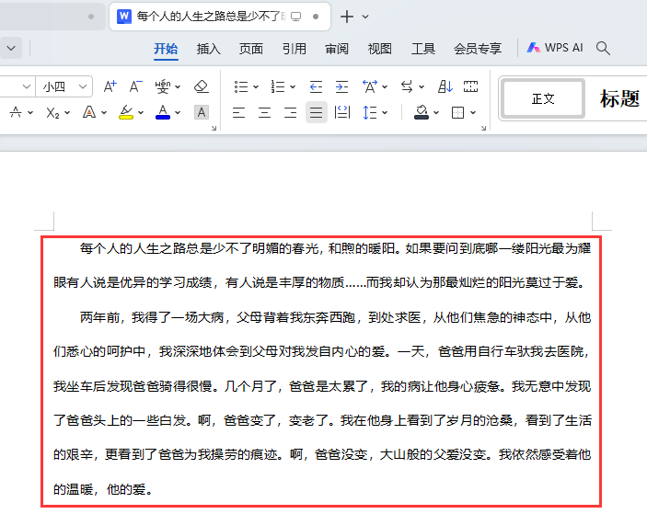Viewport: 647px width, 514px height.
Task: Click the increase indent icon
Action: (x=341, y=86)
